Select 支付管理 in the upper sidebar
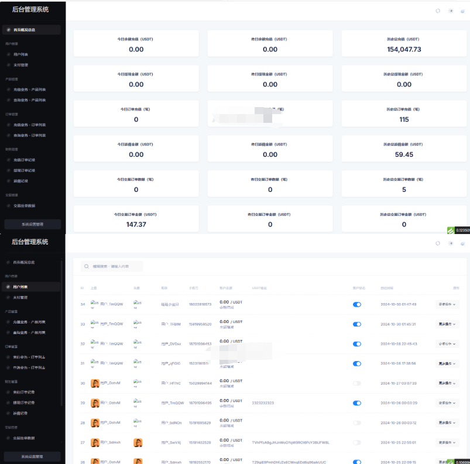The image size is (470, 464). pyautogui.click(x=21, y=65)
